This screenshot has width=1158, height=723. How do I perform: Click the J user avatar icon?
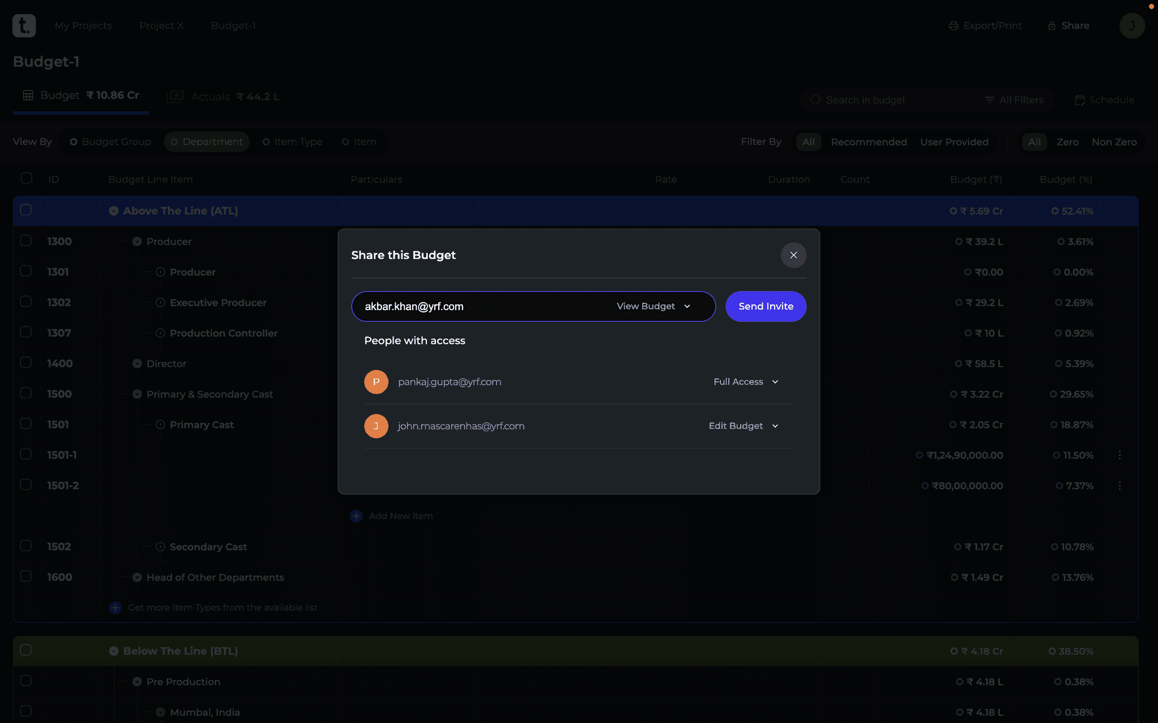pos(1131,26)
